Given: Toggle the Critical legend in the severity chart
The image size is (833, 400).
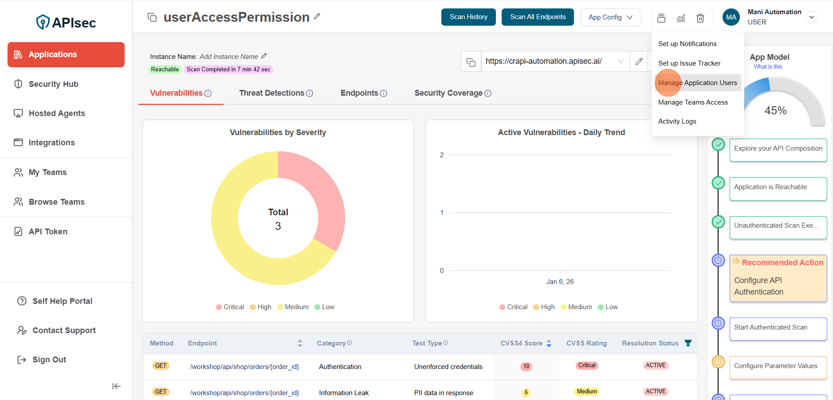Looking at the screenshot, I should (230, 307).
